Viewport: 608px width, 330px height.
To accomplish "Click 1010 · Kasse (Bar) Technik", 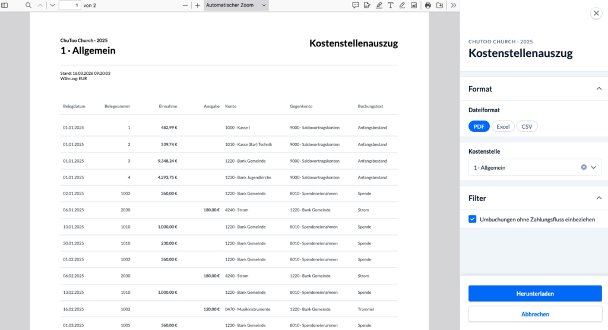I will tap(249, 144).
